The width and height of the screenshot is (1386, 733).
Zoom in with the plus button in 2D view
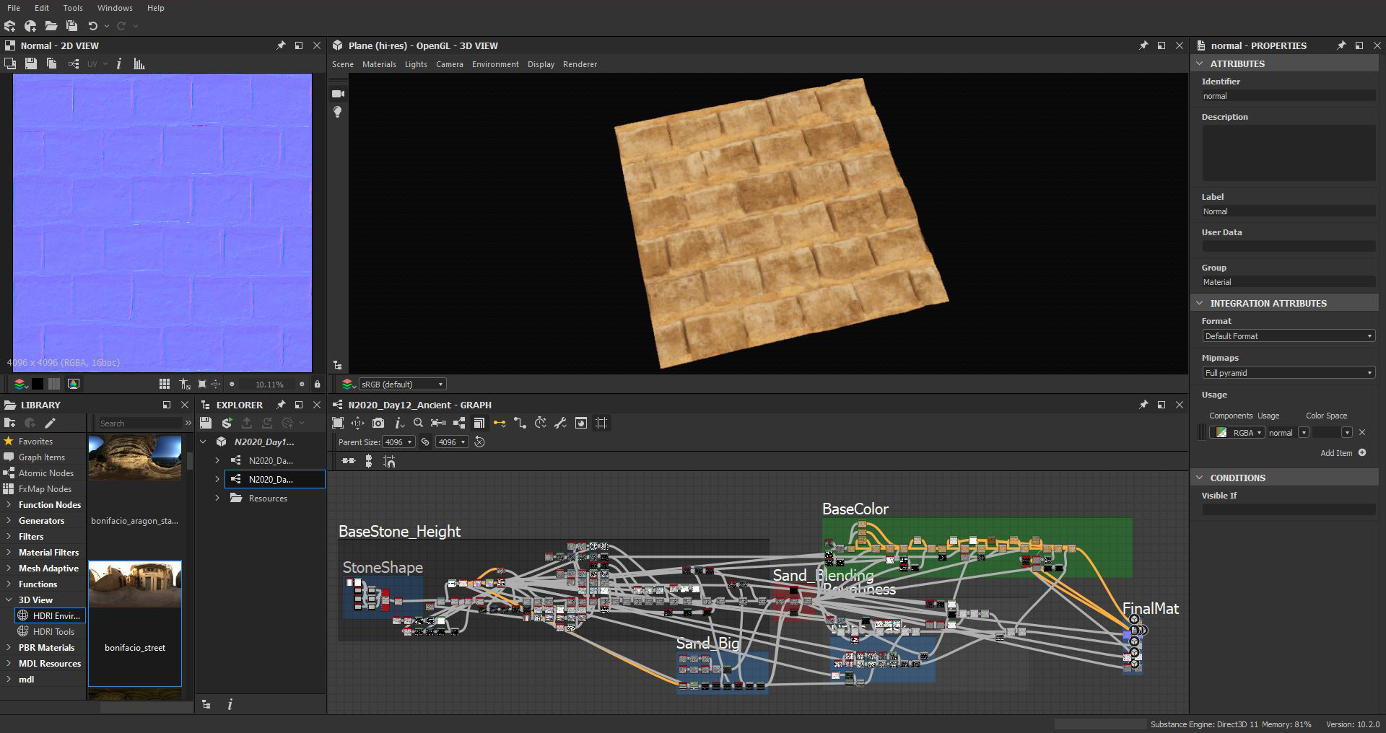point(302,384)
